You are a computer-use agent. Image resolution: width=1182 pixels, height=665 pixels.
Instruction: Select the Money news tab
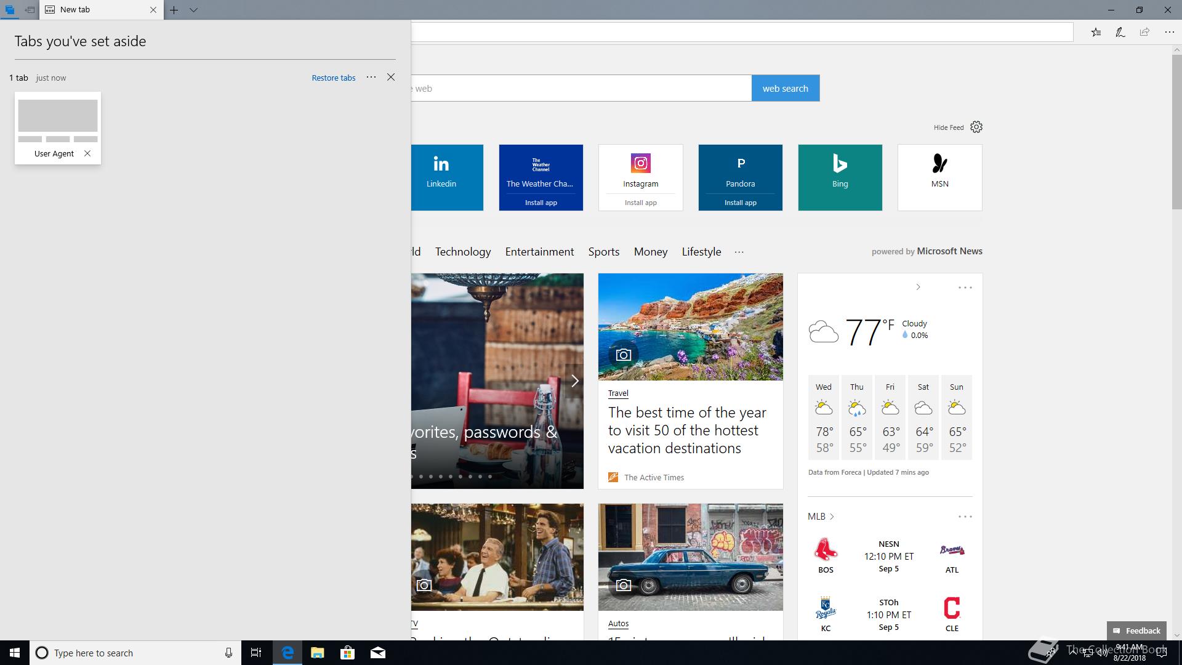650,252
